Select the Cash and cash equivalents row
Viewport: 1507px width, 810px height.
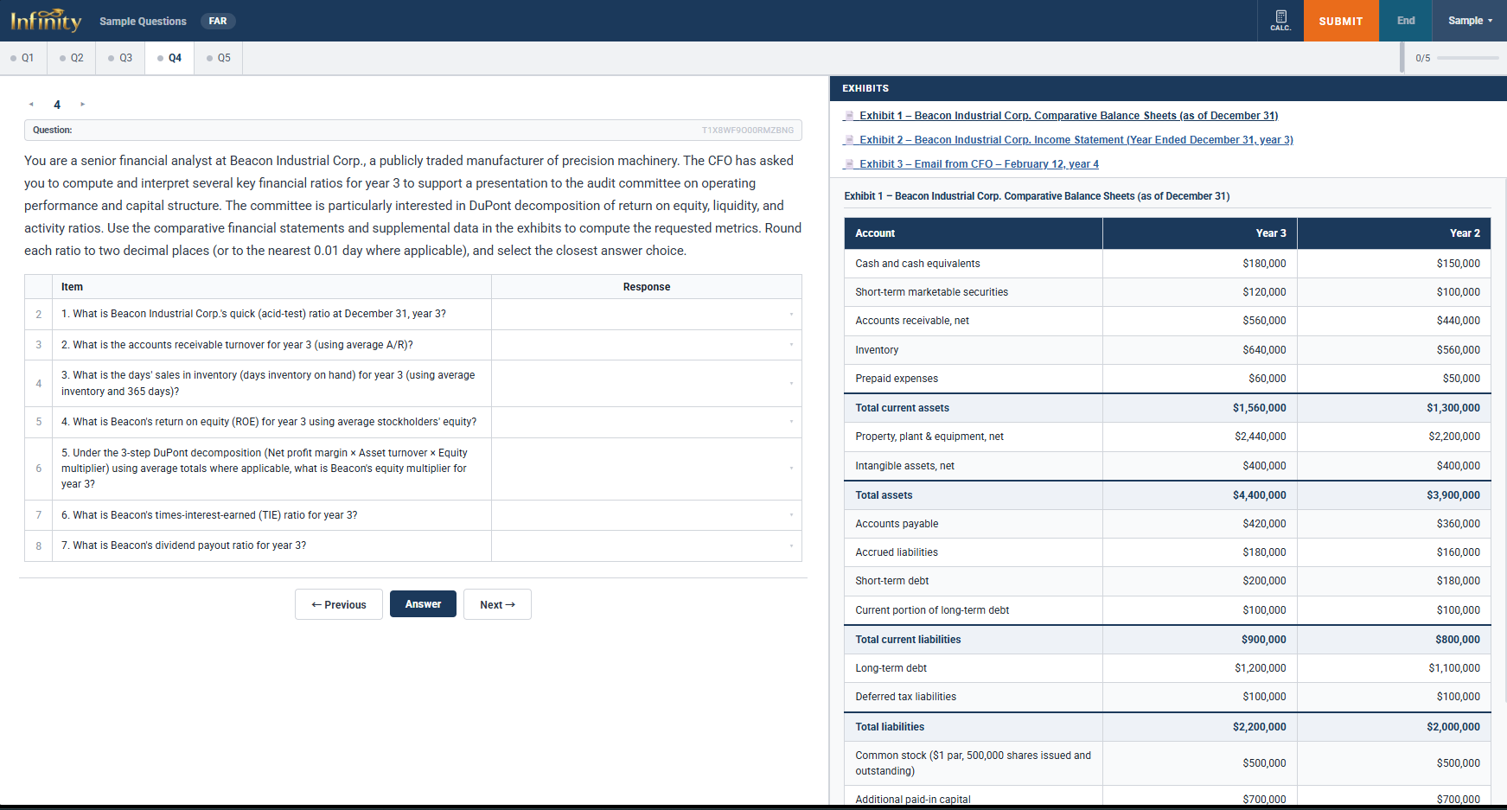1167,264
